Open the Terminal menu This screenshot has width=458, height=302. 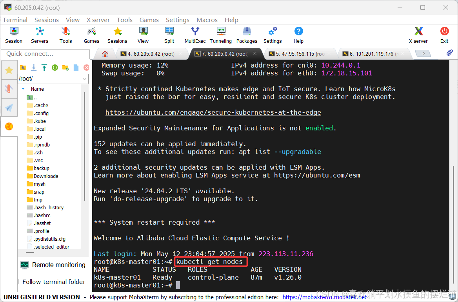[x=15, y=20]
